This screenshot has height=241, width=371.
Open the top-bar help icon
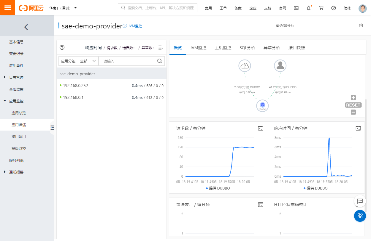[334, 8]
